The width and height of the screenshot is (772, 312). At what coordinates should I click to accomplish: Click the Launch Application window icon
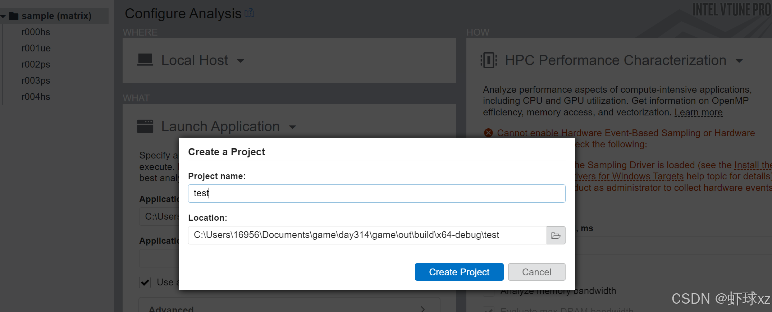(x=145, y=127)
